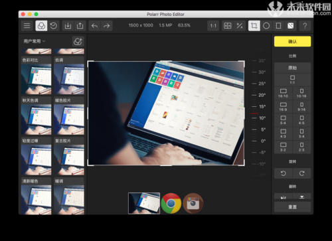
Task: Open help question mark icon
Action: (305, 26)
